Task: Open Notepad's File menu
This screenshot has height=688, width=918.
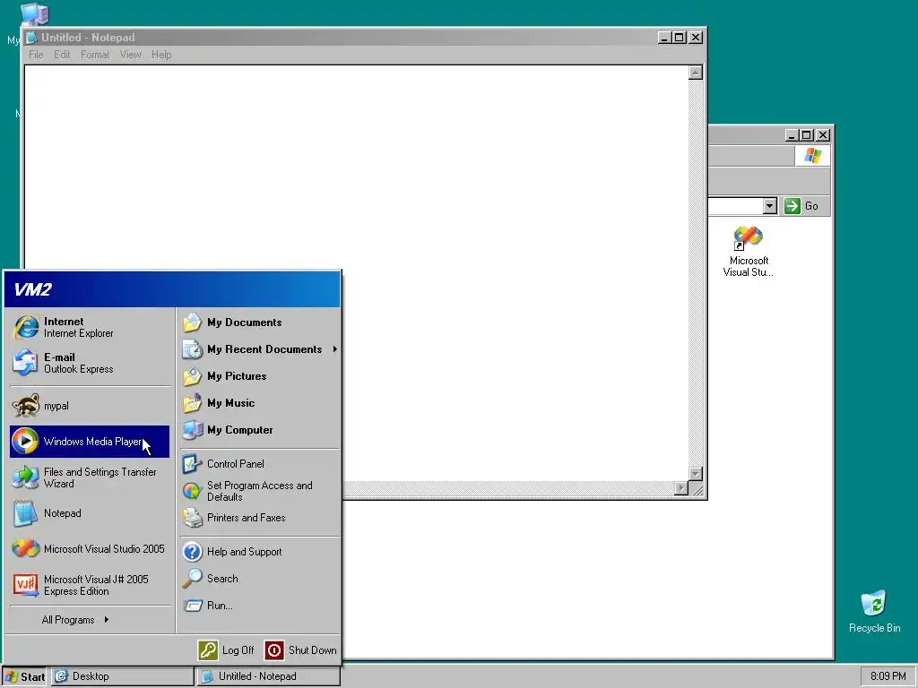Action: (36, 55)
